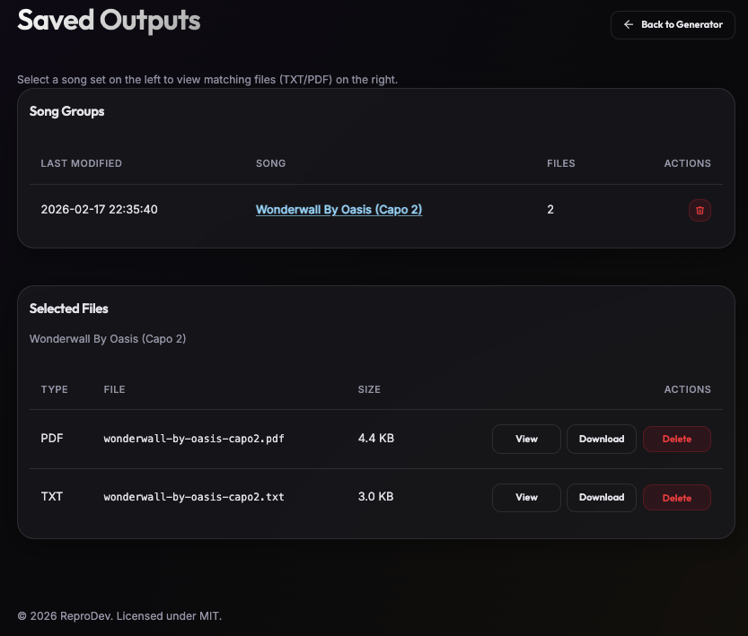Download the wonderwall TXT file
Image resolution: width=748 pixels, height=636 pixels.
click(x=601, y=498)
